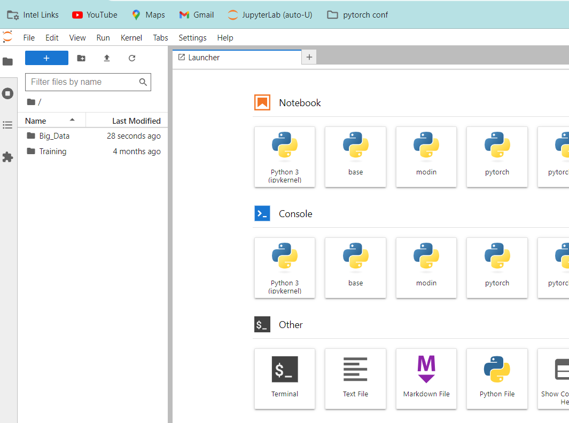Viewport: 569px width, 423px height.
Task: Select the Training folder
Action: coord(93,151)
